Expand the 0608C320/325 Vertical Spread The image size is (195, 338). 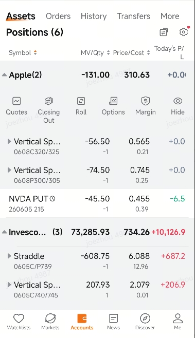[x=9, y=141]
